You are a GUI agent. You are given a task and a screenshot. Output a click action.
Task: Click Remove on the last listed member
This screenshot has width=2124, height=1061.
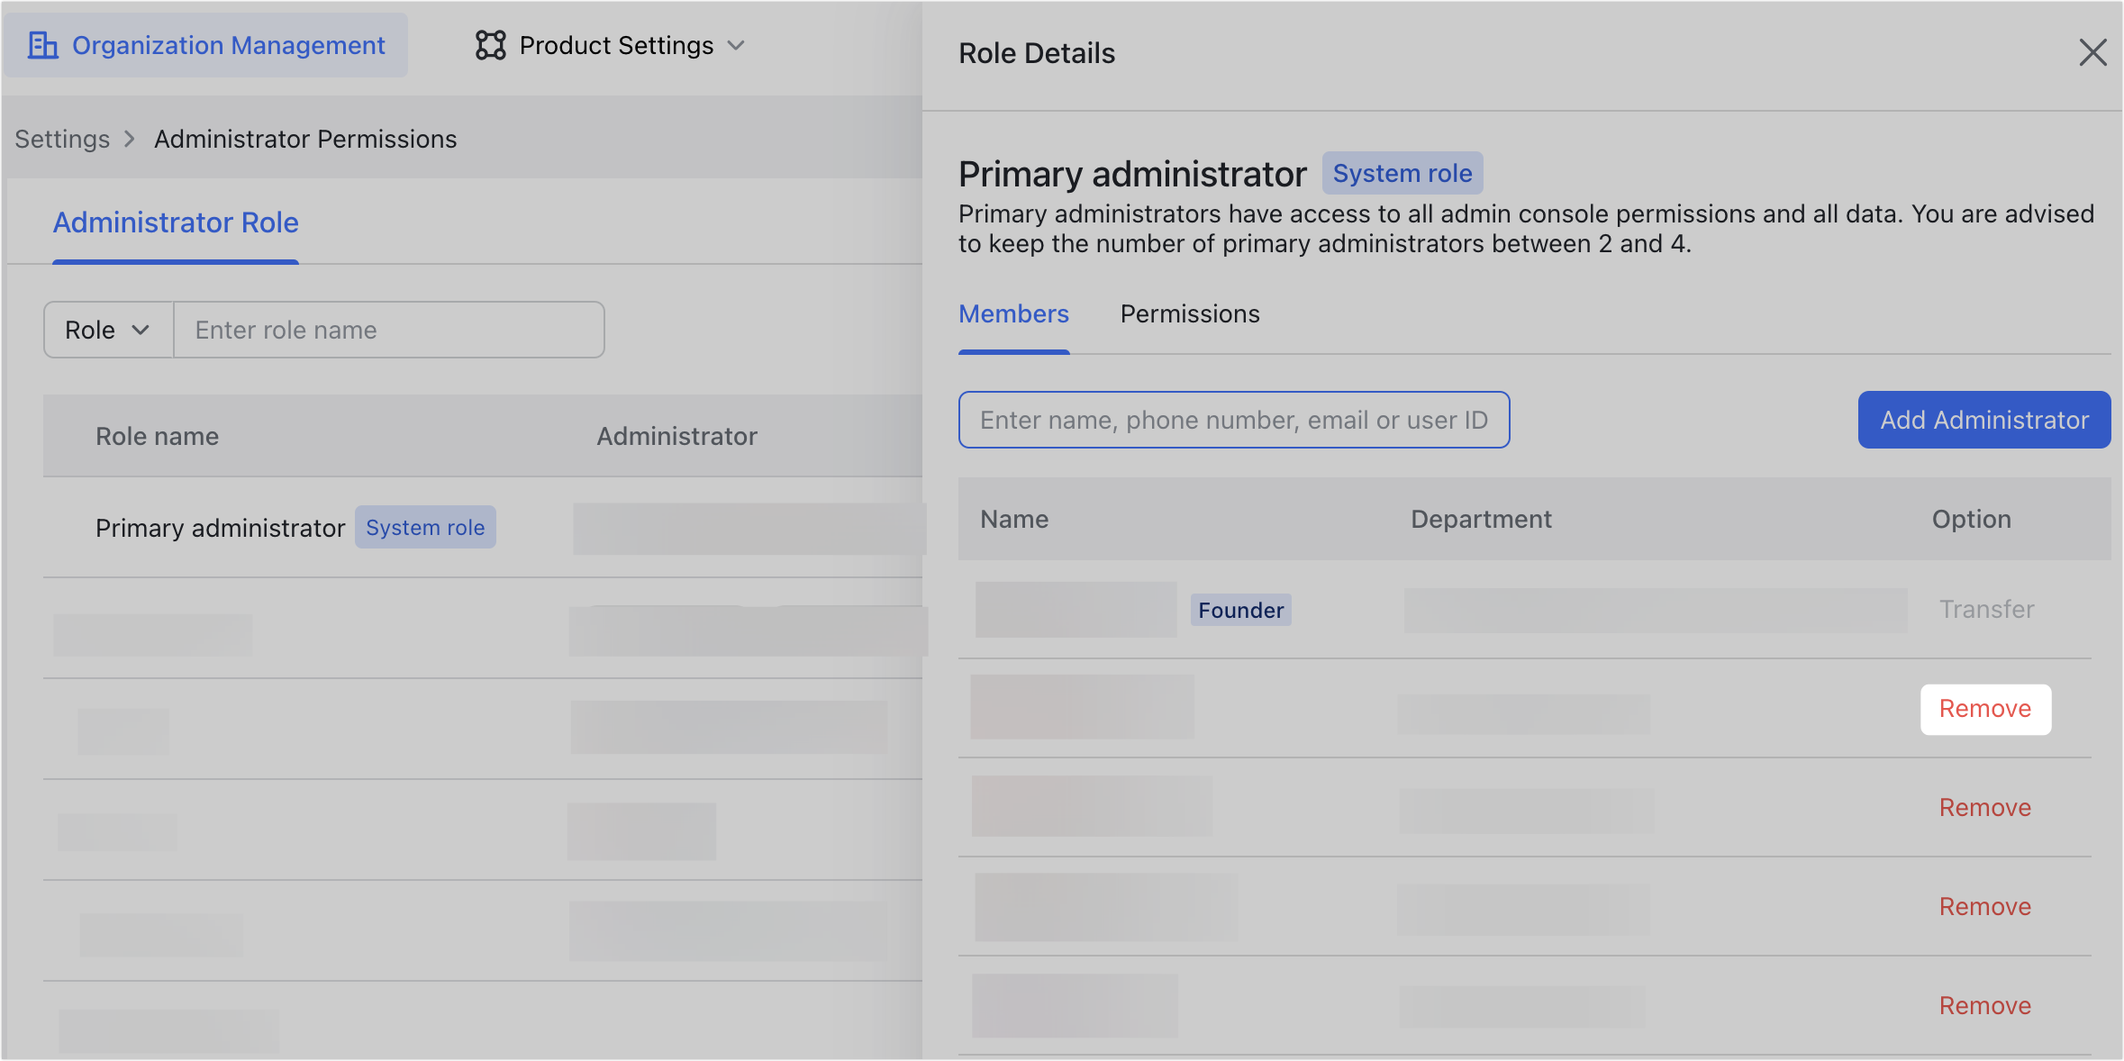1985,1005
